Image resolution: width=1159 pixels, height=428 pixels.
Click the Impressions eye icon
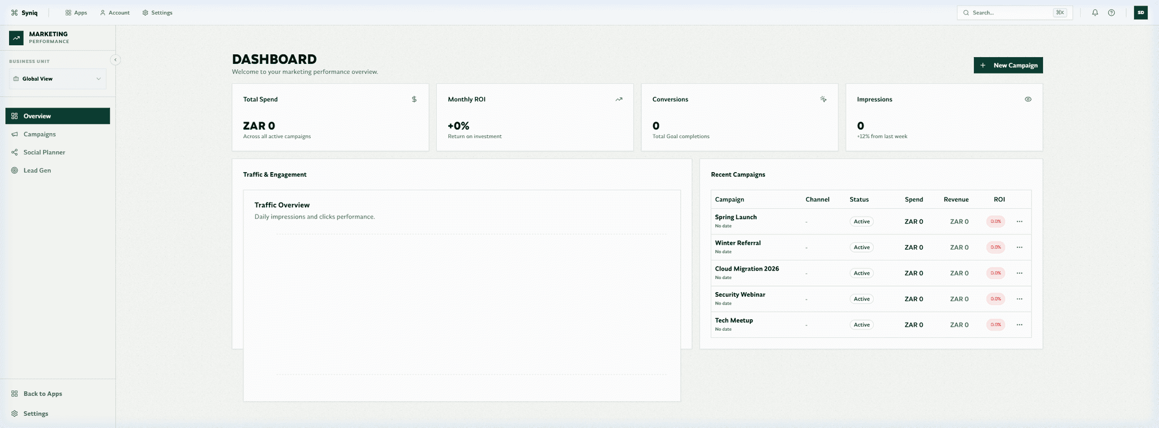[1028, 99]
